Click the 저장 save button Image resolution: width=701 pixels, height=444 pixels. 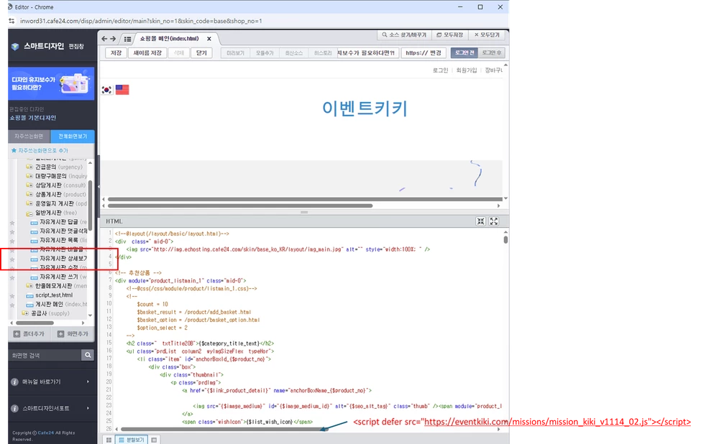click(116, 52)
